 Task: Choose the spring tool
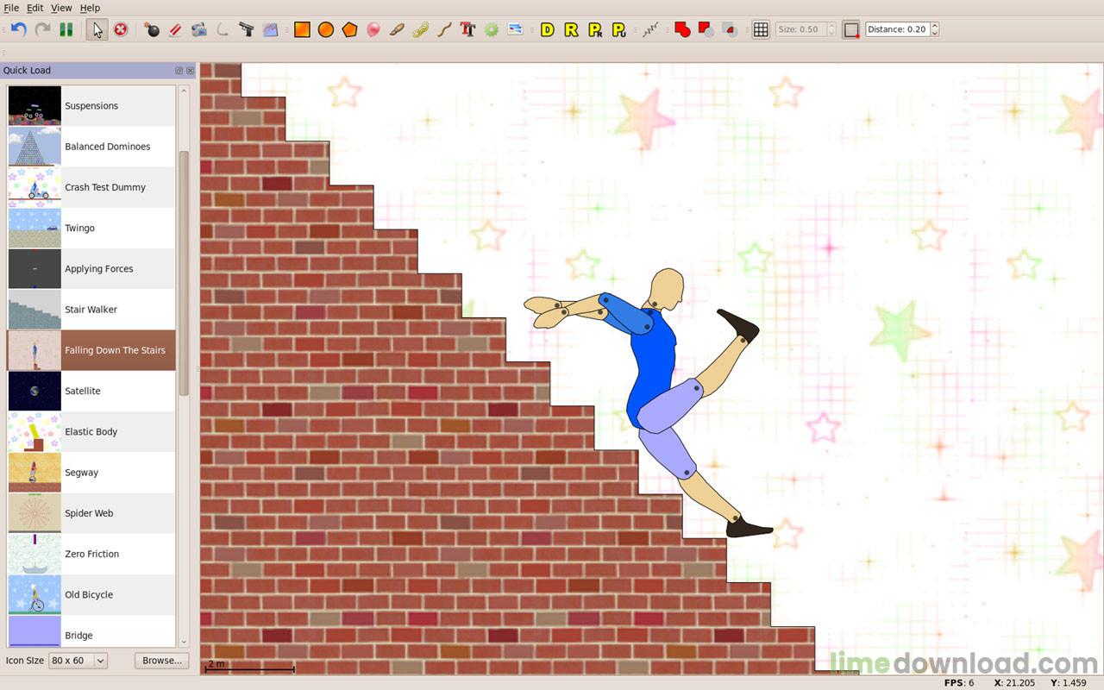pyautogui.click(x=650, y=29)
